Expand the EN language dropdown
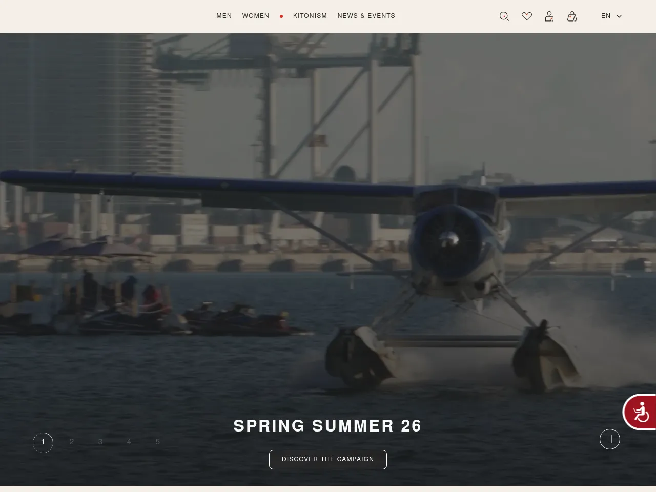656x492 pixels. [611, 16]
